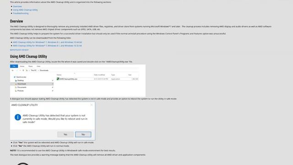Click the Explorer up arrow icon
The height and width of the screenshot is (165, 293).
[x=23, y=71]
